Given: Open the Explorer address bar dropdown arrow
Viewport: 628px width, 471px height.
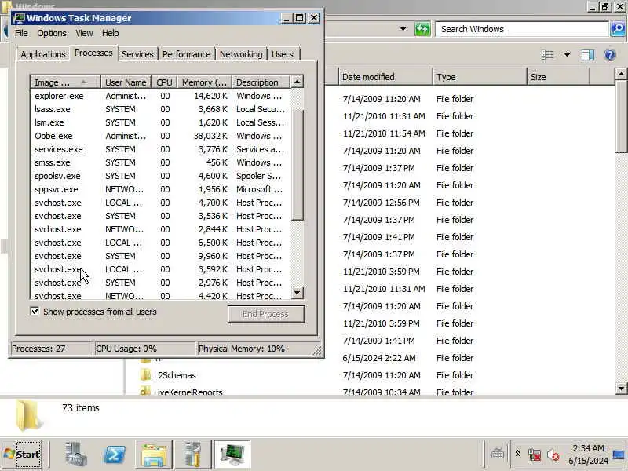Looking at the screenshot, I should (403, 29).
